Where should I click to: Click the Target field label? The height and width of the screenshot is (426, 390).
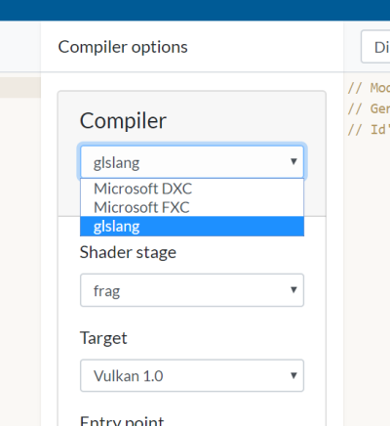click(x=103, y=338)
